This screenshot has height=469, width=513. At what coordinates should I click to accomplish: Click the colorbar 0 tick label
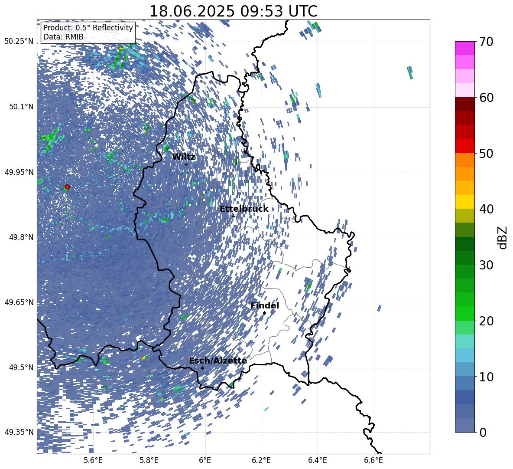click(483, 432)
